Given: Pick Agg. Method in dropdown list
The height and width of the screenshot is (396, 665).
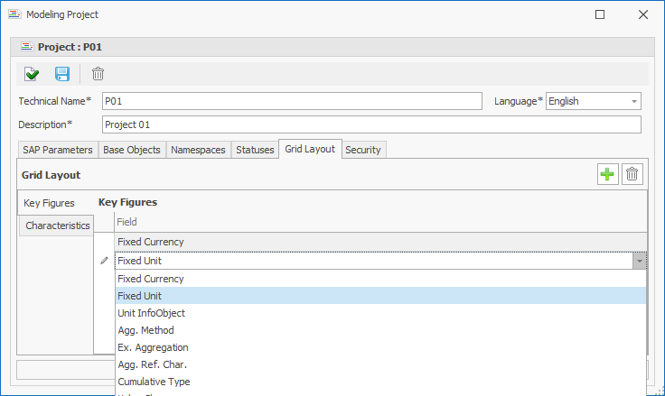Looking at the screenshot, I should pos(145,330).
